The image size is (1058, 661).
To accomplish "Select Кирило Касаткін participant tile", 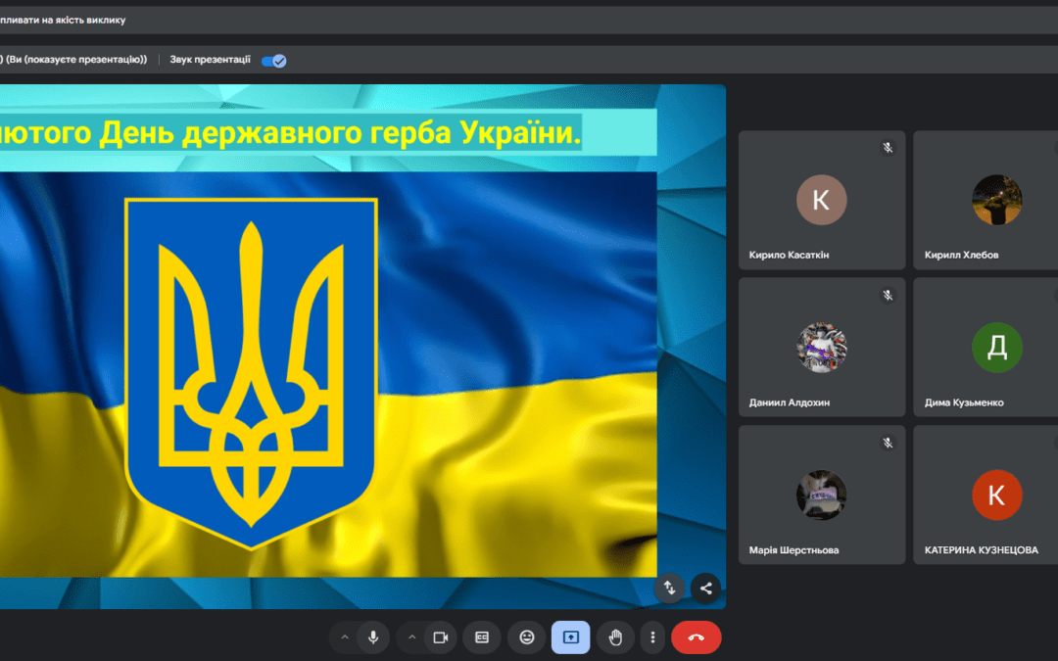I will 822,201.
